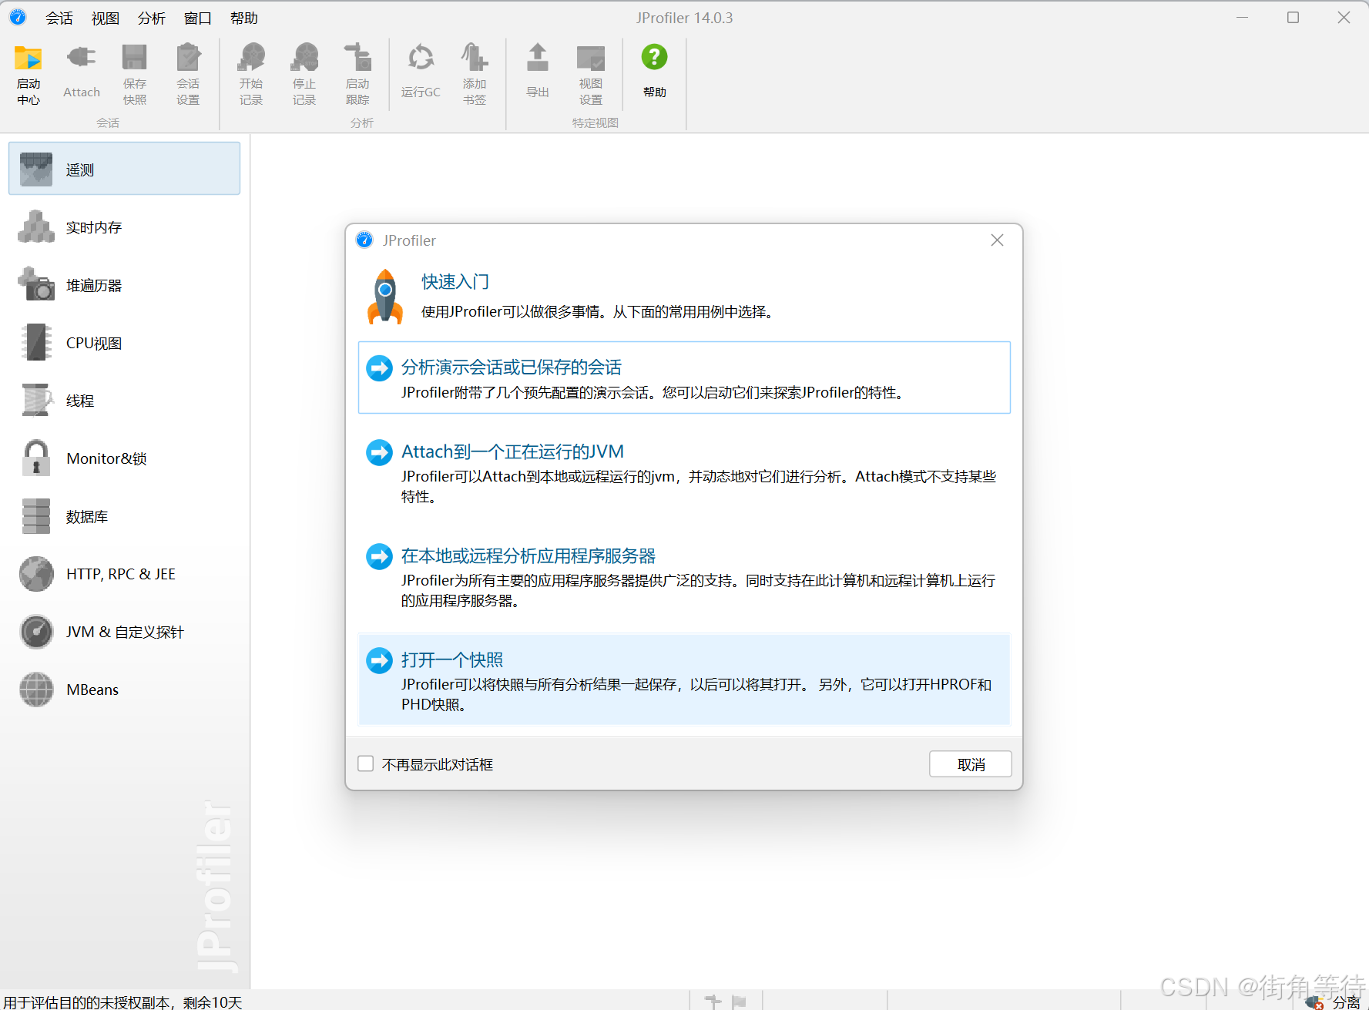The width and height of the screenshot is (1369, 1010).
Task: Open HTTP, RPC & JEE sidebar section
Action: tap(124, 574)
